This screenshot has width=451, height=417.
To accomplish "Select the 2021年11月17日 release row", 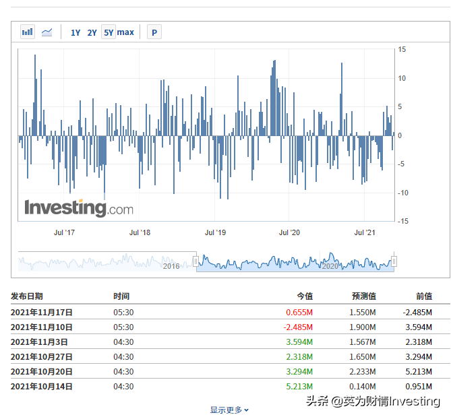I will [x=42, y=312].
